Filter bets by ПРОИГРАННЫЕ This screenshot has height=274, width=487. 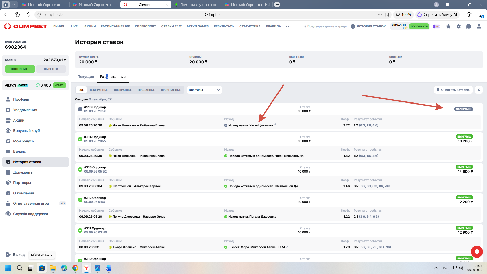[171, 90]
